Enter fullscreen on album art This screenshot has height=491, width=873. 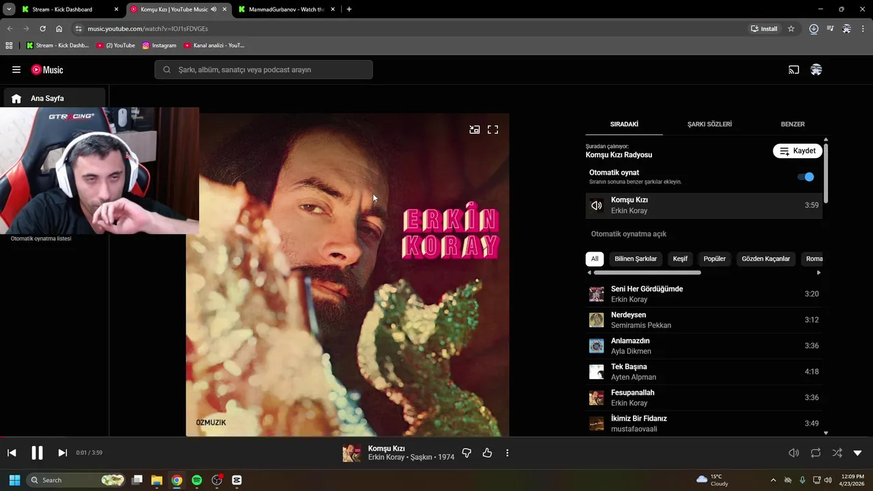(493, 130)
